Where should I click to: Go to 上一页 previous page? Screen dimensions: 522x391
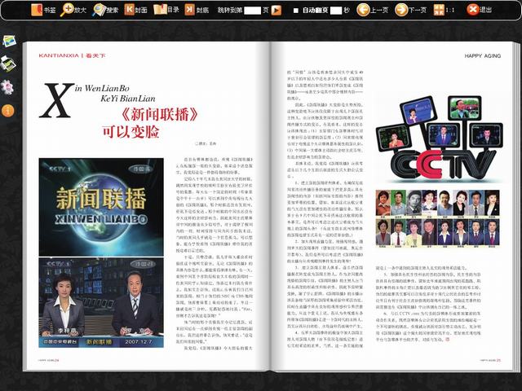pyautogui.click(x=372, y=10)
